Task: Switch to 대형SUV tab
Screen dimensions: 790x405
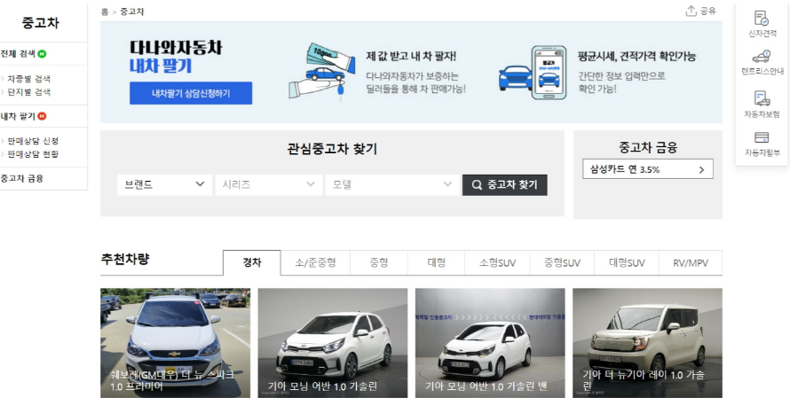Action: pos(627,262)
